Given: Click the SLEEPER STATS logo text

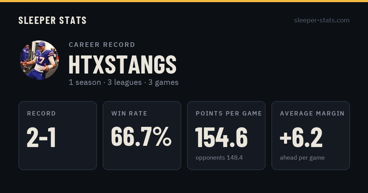Looking at the screenshot, I should 52,20.
